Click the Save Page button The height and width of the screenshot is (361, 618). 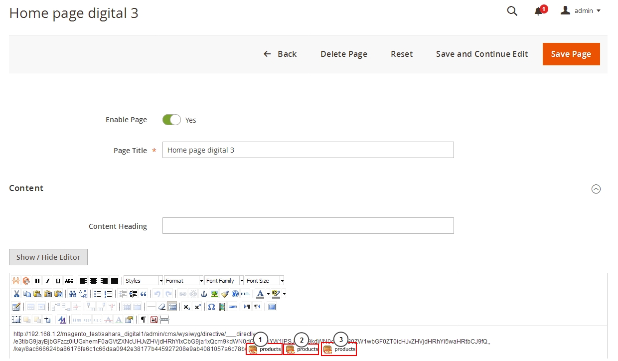click(x=571, y=54)
